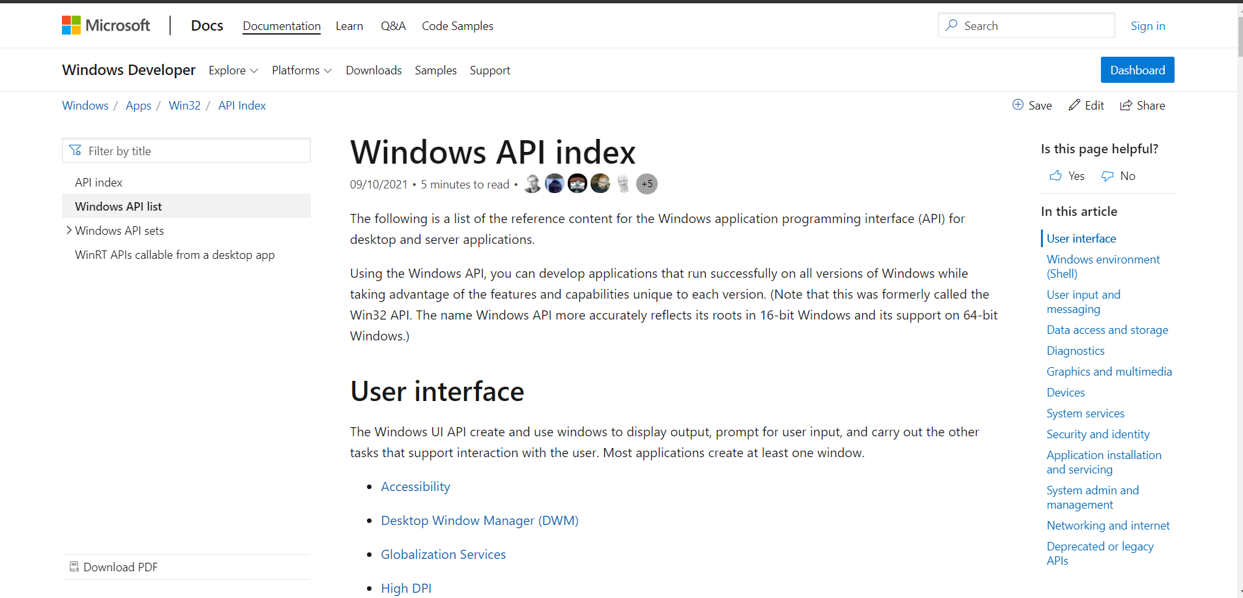Open the Globalization Services link
This screenshot has width=1243, height=598.
(443, 554)
